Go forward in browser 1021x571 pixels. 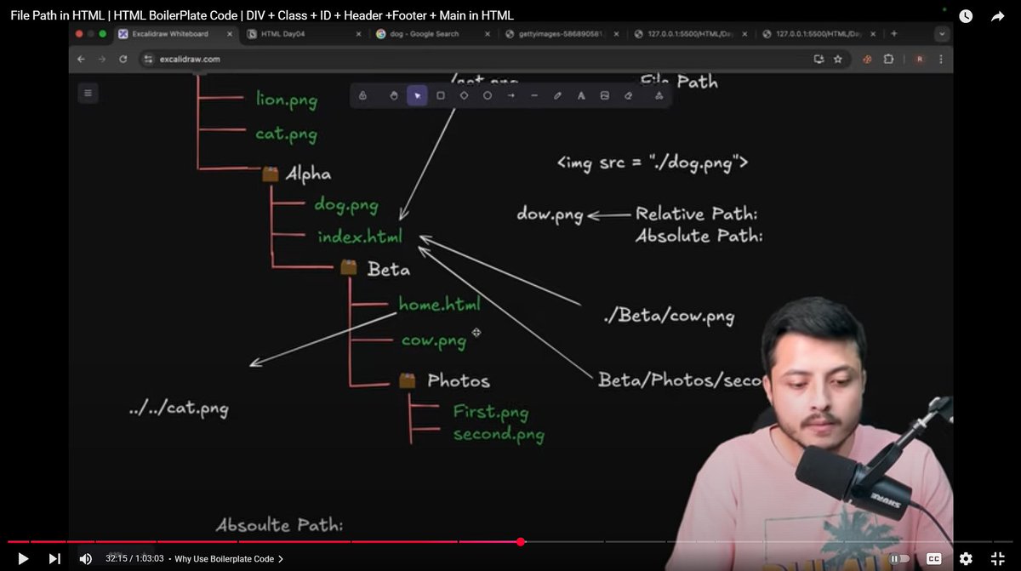103,59
